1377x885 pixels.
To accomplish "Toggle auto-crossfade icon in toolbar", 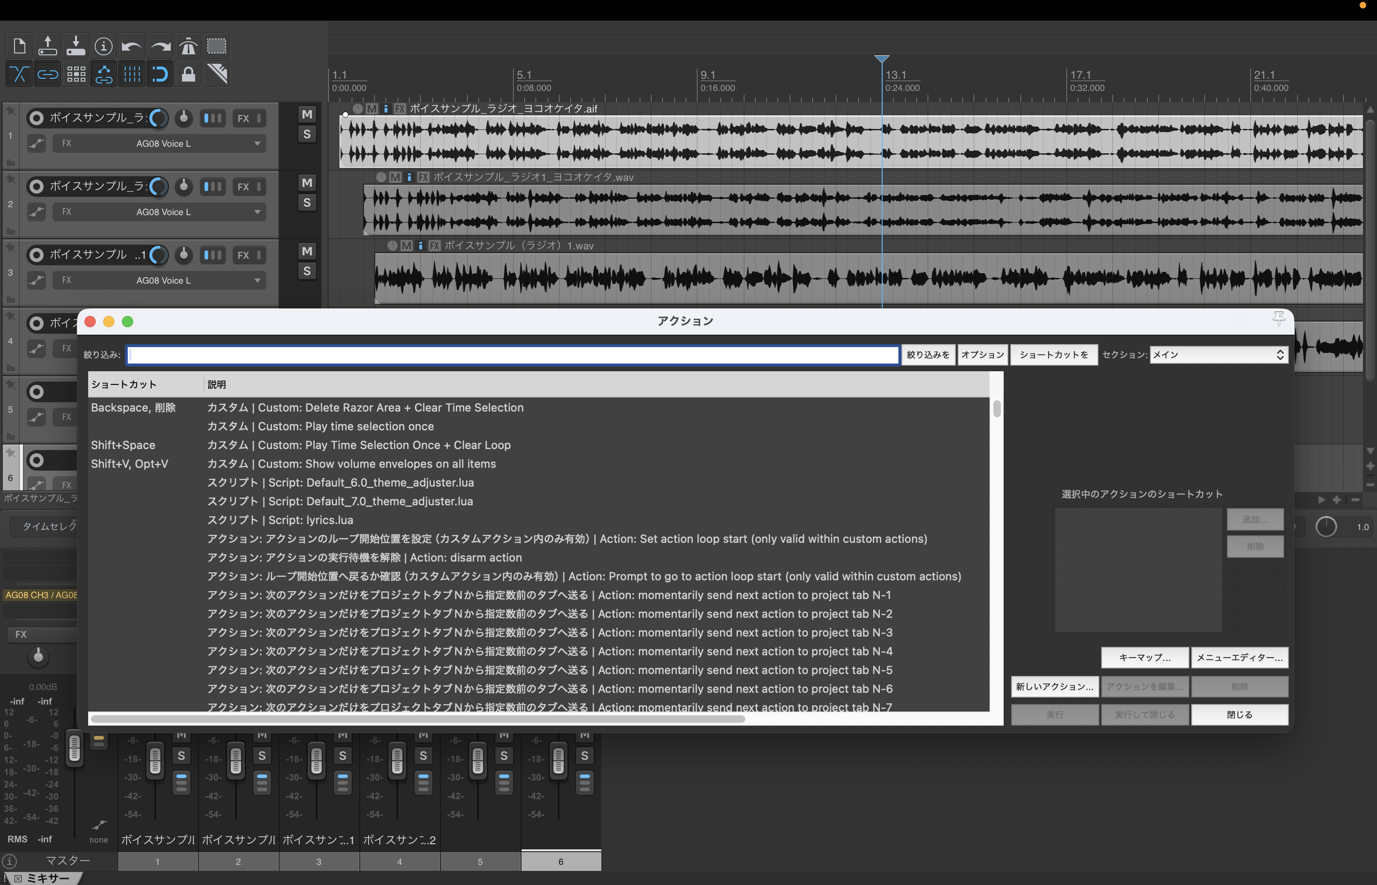I will click(x=20, y=74).
